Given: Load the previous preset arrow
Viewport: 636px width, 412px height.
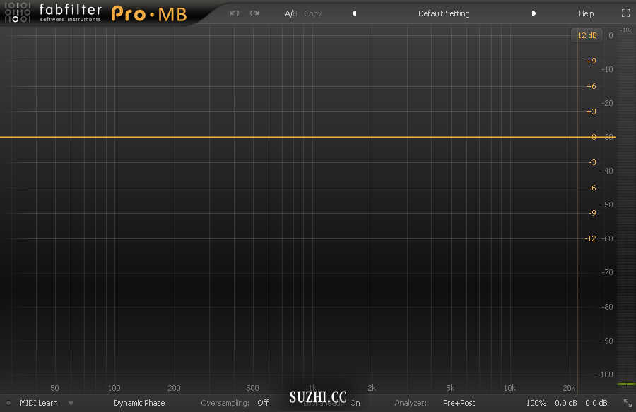Looking at the screenshot, I should (354, 13).
